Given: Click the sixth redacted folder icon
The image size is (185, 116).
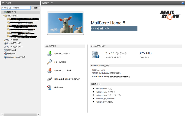Looking at the screenshot, I should pyautogui.click(x=9, y=36).
